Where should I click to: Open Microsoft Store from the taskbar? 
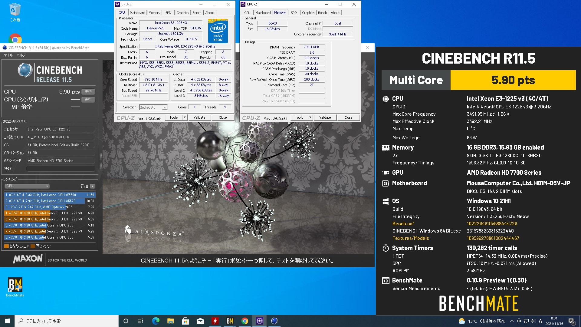tap(185, 321)
